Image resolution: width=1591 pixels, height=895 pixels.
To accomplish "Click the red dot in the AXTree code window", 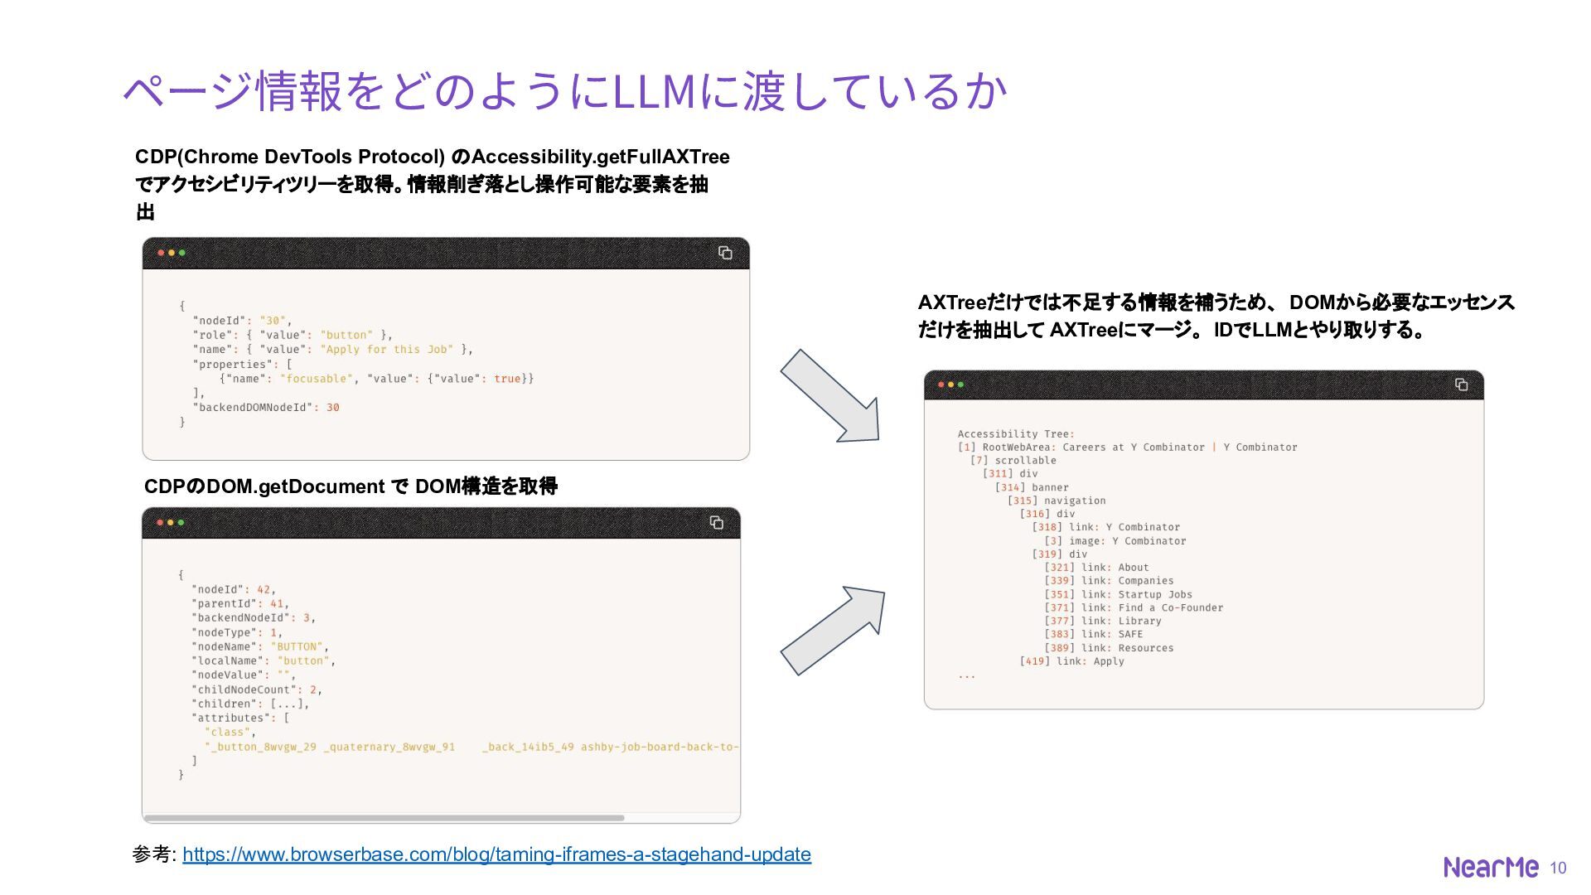I will [162, 253].
